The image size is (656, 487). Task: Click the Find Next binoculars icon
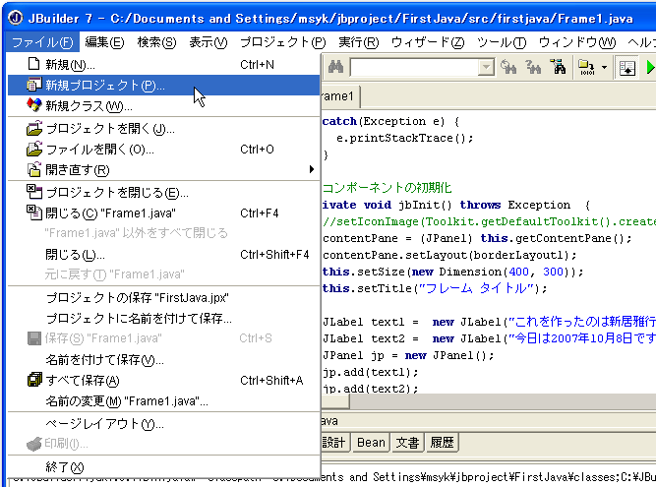click(509, 67)
